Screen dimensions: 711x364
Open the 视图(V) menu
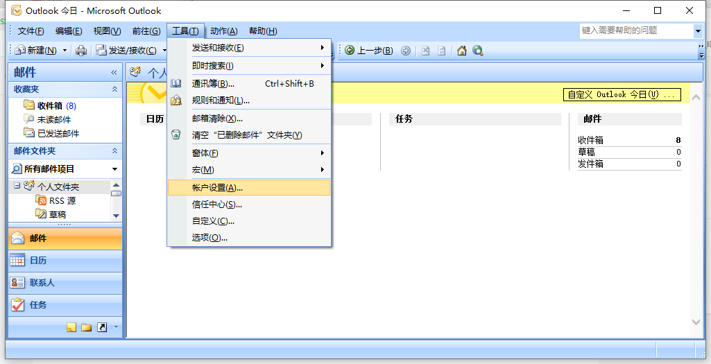[107, 31]
